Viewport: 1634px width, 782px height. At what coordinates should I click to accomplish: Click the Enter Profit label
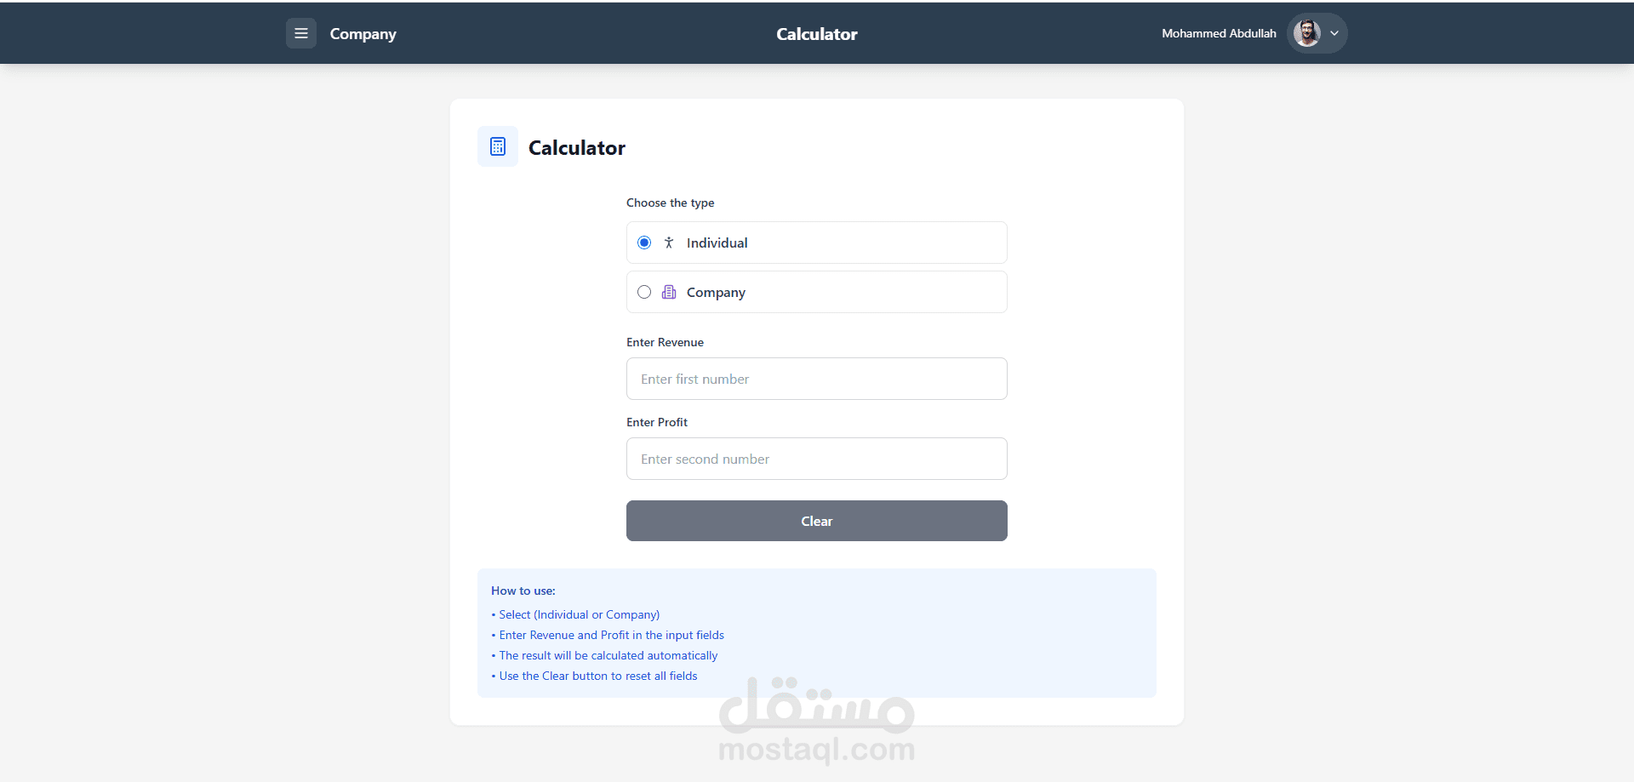coord(657,422)
